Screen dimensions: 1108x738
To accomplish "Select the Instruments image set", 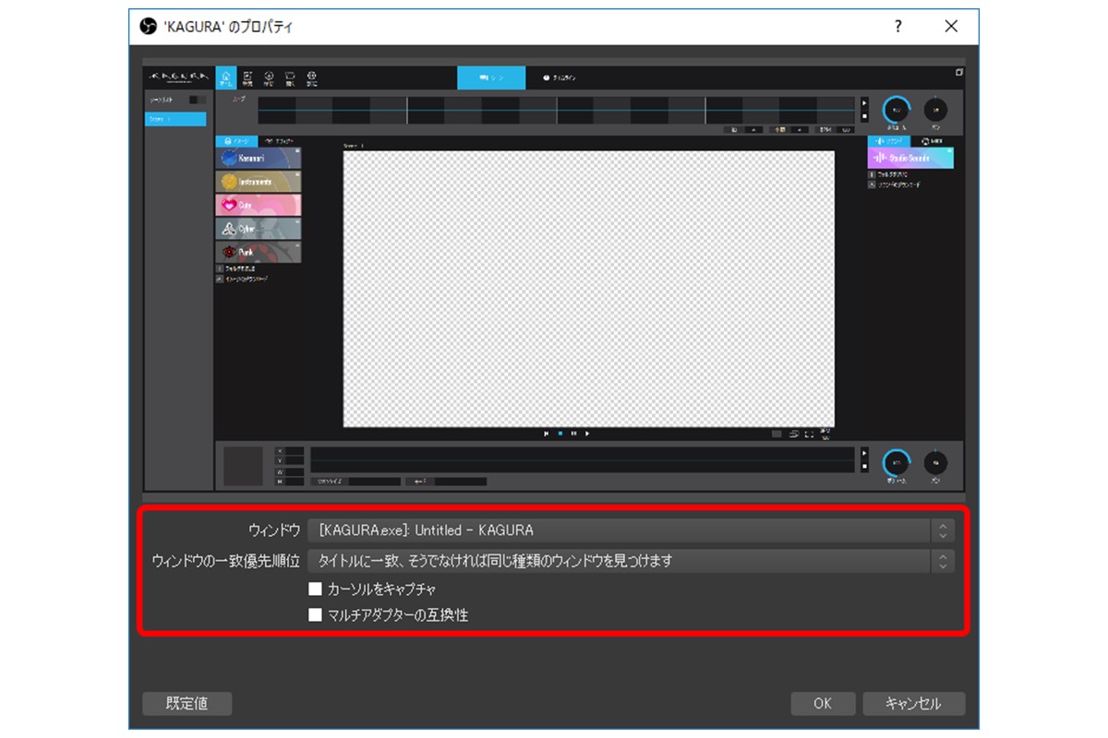I will pos(259,182).
